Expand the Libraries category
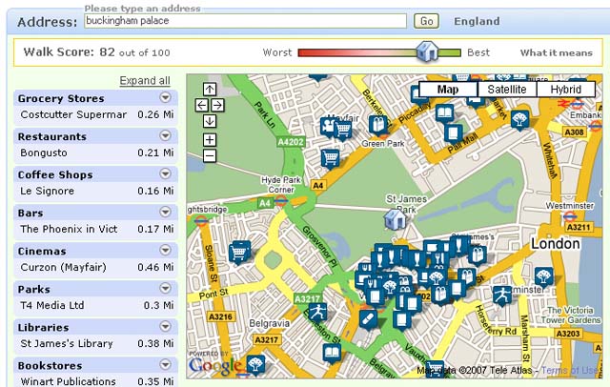This screenshot has width=610, height=387. (x=165, y=326)
